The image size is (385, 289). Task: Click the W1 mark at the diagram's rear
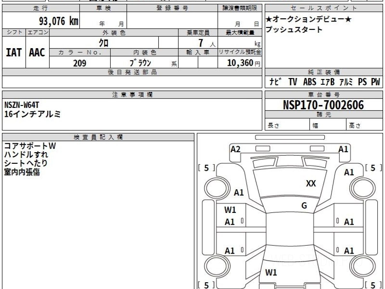271,273
